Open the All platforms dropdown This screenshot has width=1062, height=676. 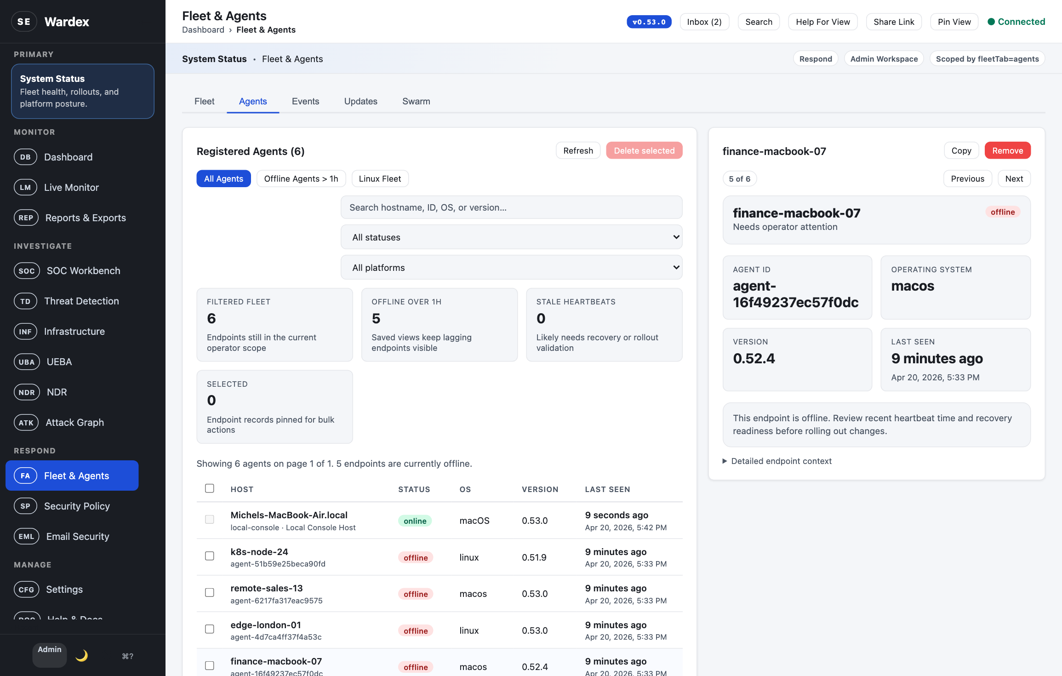511,267
